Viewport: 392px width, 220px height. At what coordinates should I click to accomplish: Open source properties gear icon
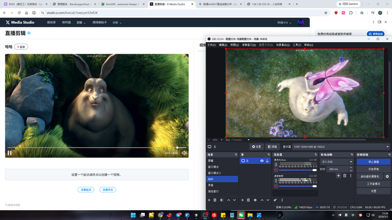(x=255, y=200)
